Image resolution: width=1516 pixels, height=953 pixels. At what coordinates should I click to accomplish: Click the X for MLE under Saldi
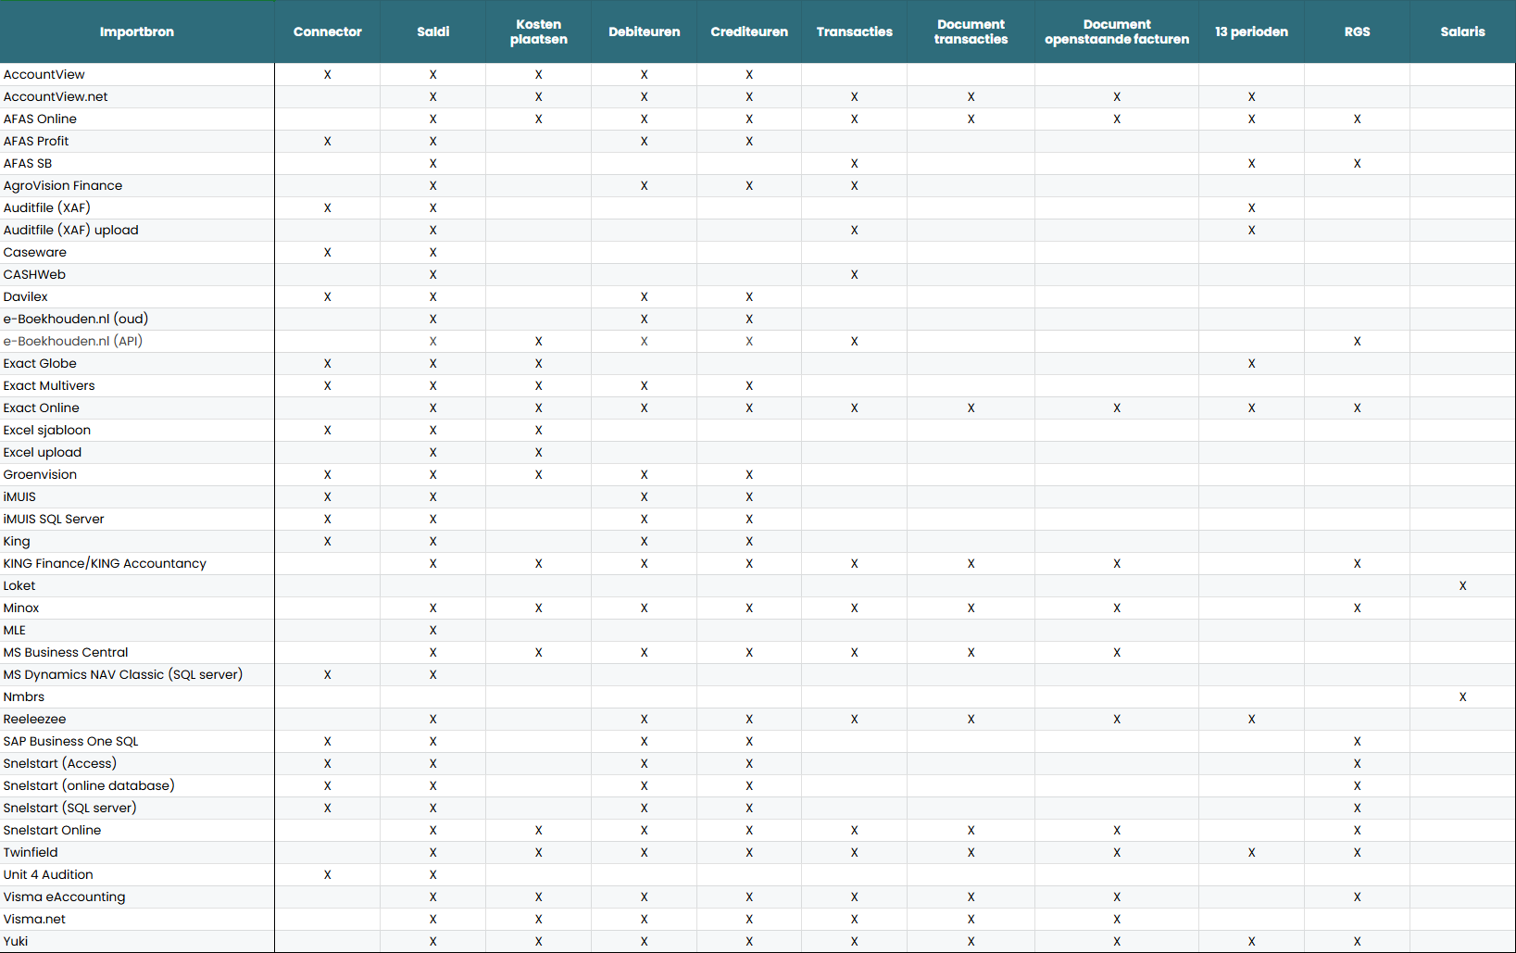point(432,631)
